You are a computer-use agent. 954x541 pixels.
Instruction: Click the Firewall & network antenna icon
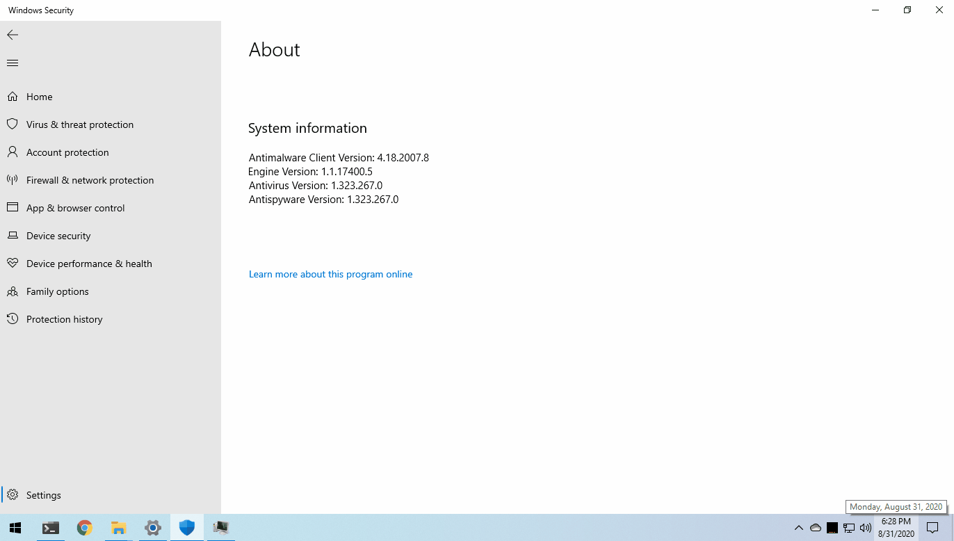coord(13,180)
